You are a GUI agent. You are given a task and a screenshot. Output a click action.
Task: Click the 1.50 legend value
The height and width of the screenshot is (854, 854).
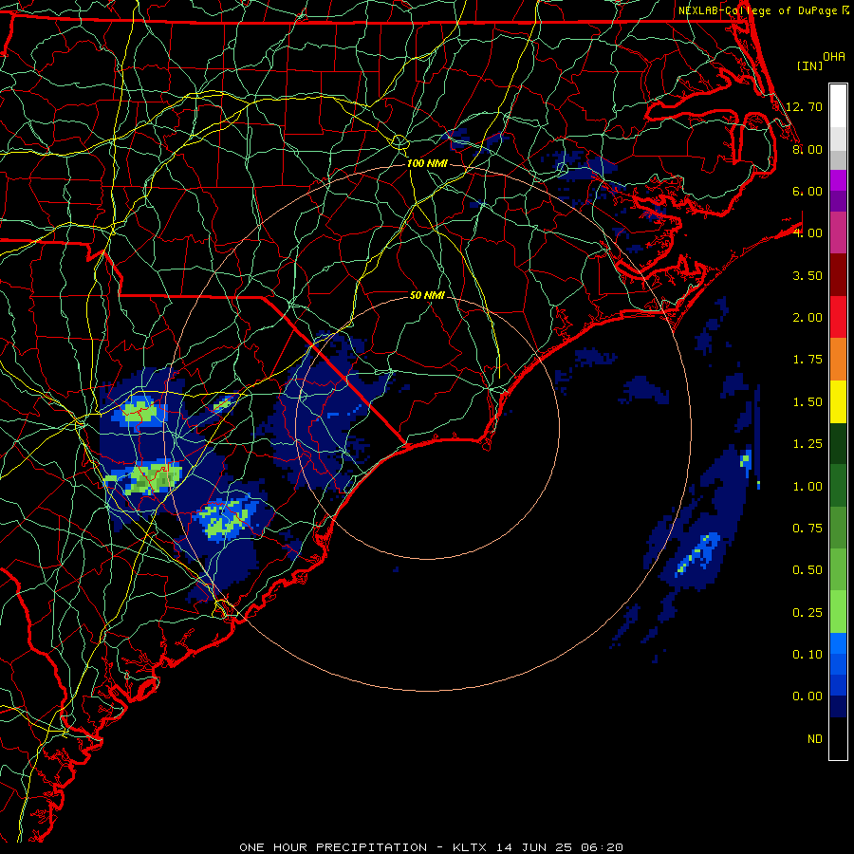tap(808, 402)
